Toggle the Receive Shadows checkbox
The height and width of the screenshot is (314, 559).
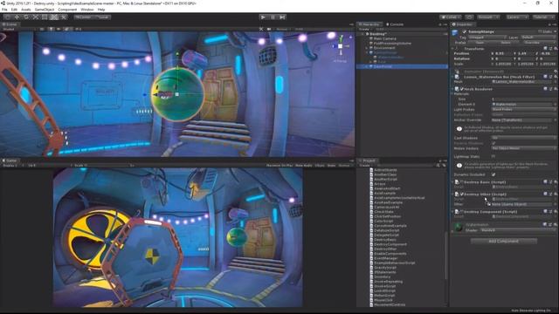pos(493,143)
